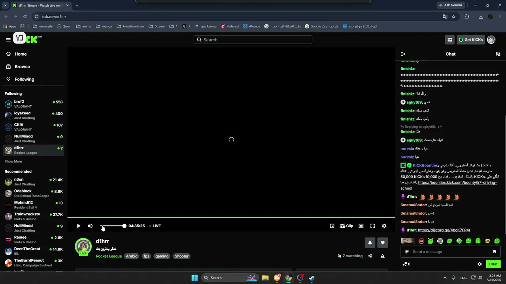This screenshot has height=284, width=506.
Task: Select d1hrr Rocket League channel
Action: click(x=34, y=150)
